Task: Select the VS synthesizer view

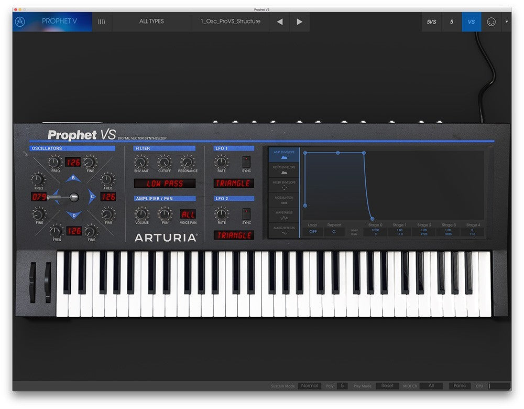Action: [472, 21]
